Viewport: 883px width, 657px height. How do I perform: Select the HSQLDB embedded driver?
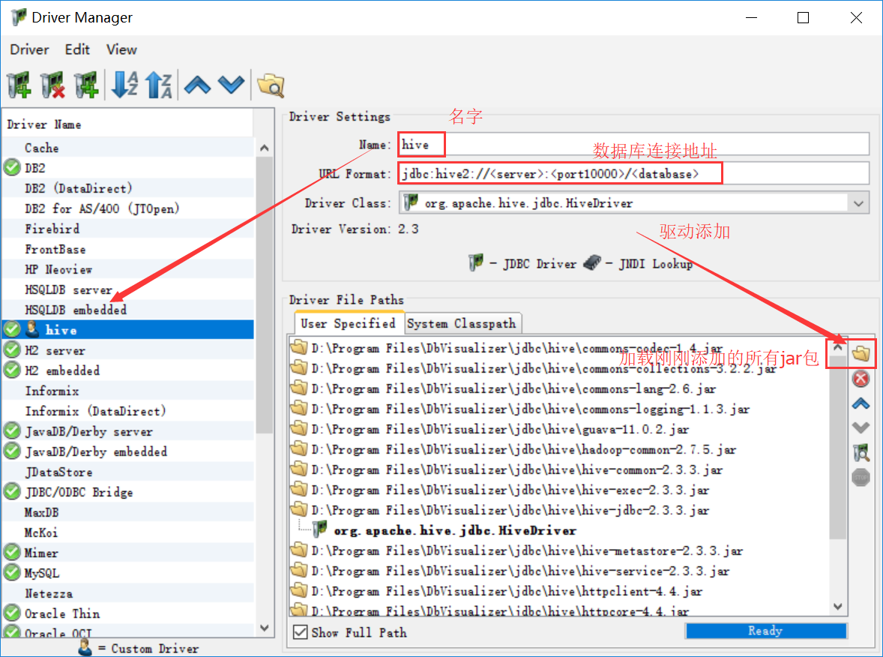click(x=128, y=309)
